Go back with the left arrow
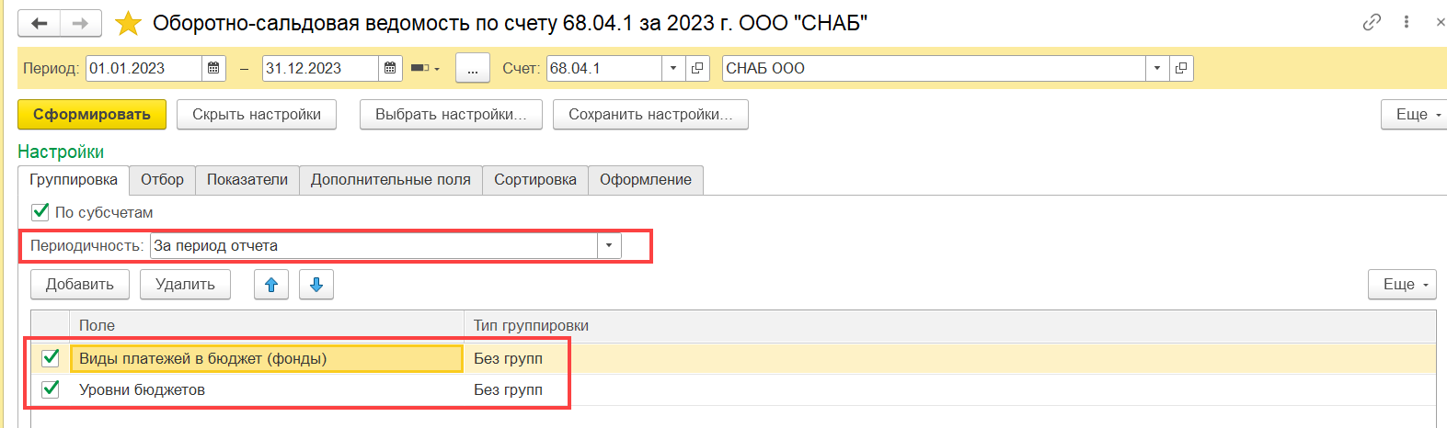This screenshot has width=1447, height=428. [x=39, y=23]
